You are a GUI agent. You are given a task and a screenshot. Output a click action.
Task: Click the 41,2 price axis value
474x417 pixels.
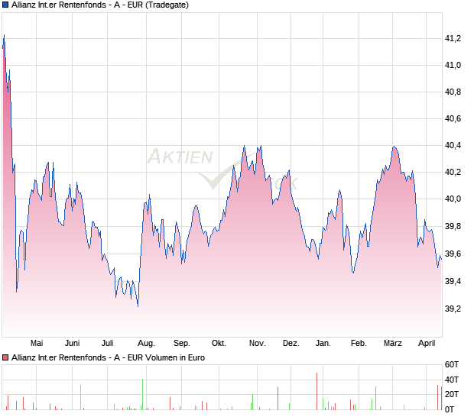pyautogui.click(x=453, y=39)
